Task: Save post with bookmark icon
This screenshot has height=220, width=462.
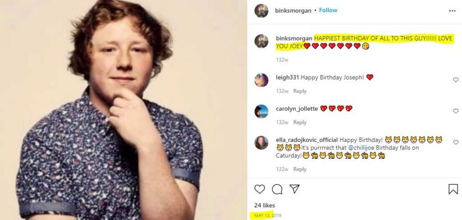Action: pos(453,189)
